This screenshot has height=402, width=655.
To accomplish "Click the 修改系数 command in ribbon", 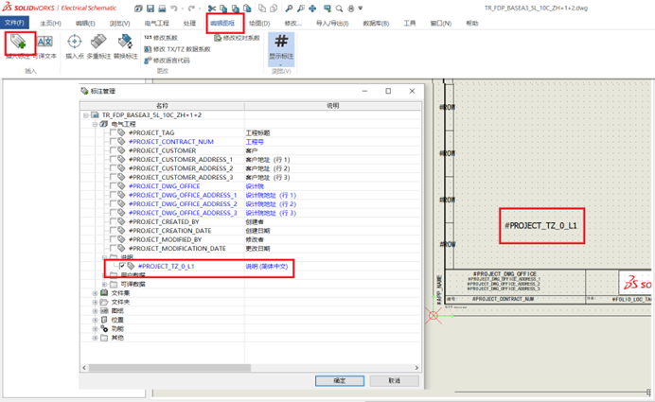I will (x=161, y=38).
